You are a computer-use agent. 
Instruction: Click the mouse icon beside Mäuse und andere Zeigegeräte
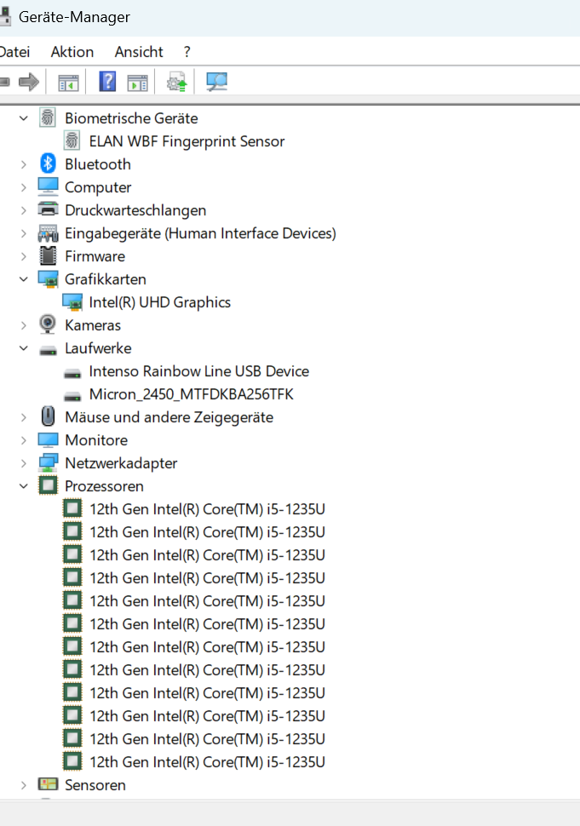click(48, 416)
